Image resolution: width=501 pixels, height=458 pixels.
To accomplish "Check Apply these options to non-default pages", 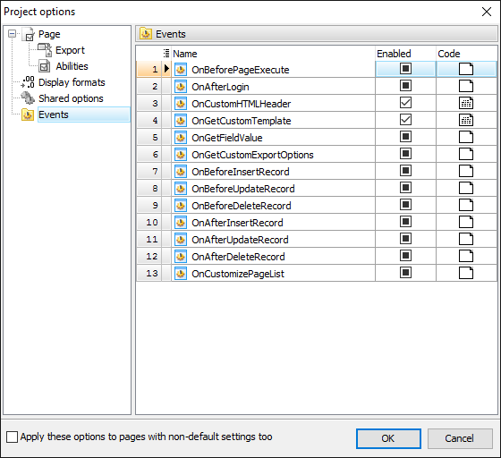I will pos(13,437).
